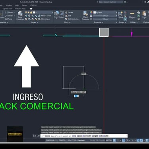Open the Express Tools ribbon tab
Viewport: 149px width, 149px height.
(8, 9)
